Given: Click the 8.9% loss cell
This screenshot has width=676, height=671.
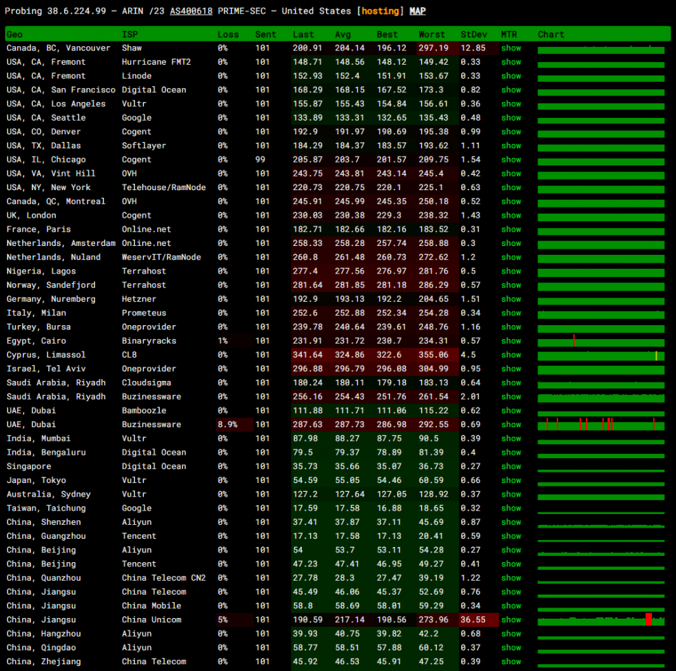Looking at the screenshot, I should click(x=234, y=424).
